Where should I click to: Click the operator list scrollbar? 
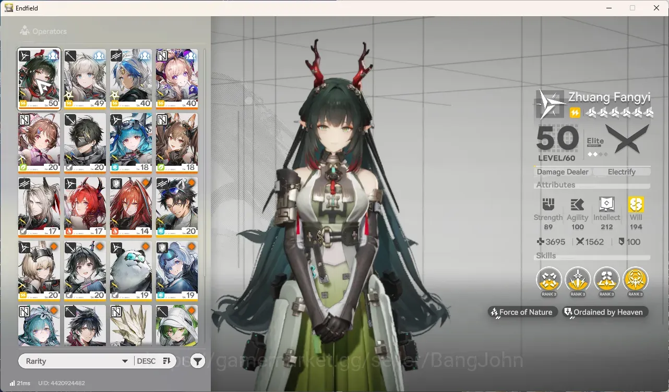205,197
